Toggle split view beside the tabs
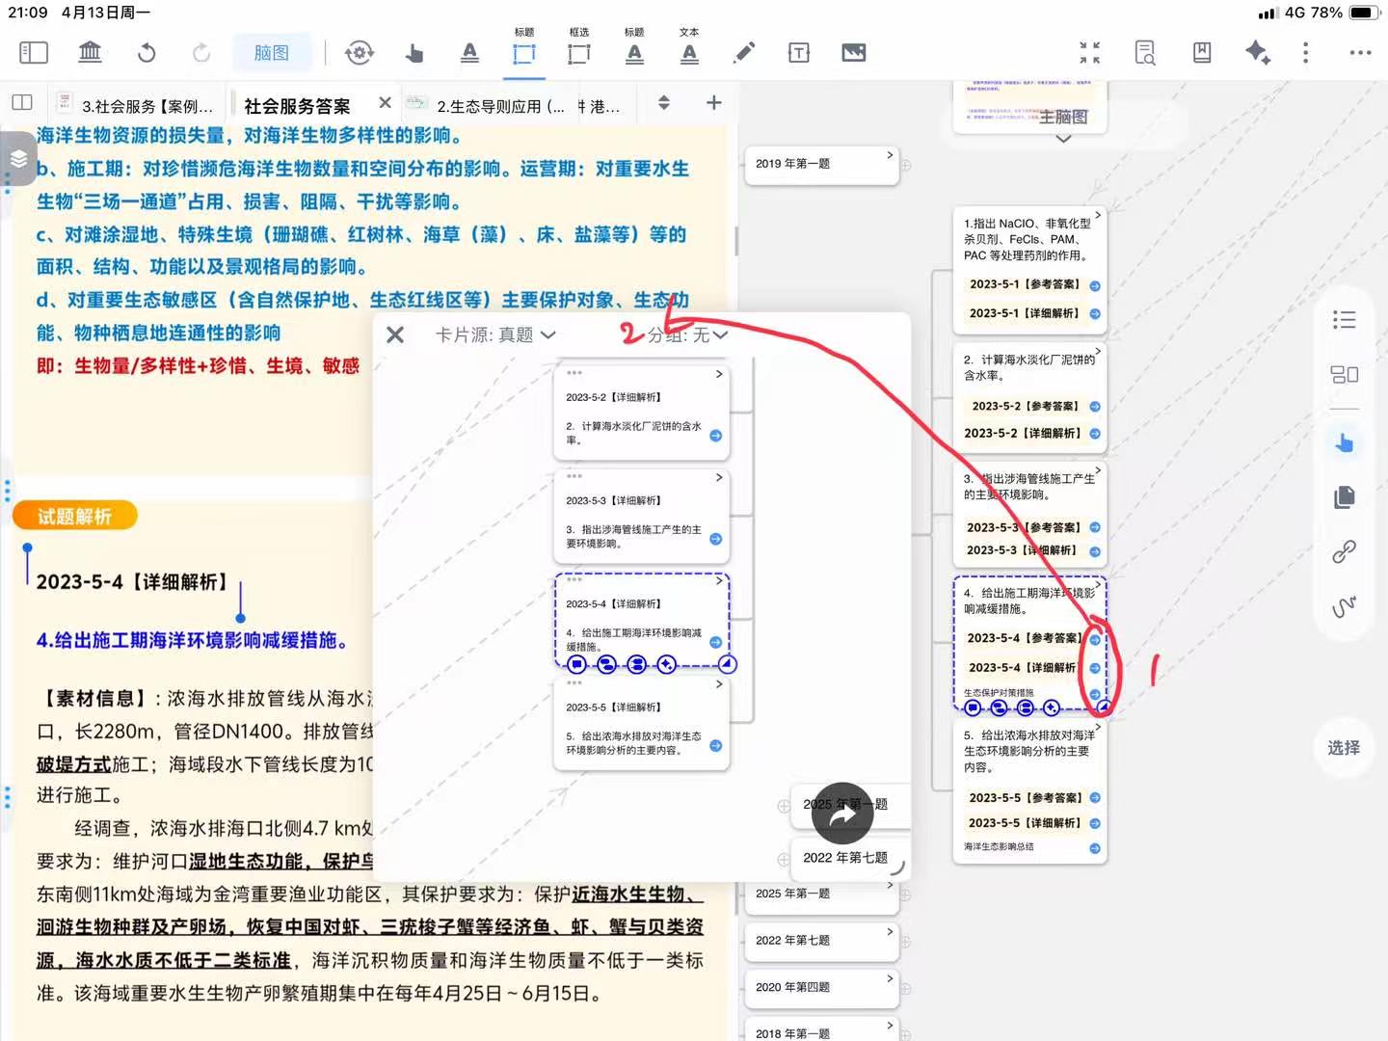The height and width of the screenshot is (1041, 1388). [x=22, y=102]
